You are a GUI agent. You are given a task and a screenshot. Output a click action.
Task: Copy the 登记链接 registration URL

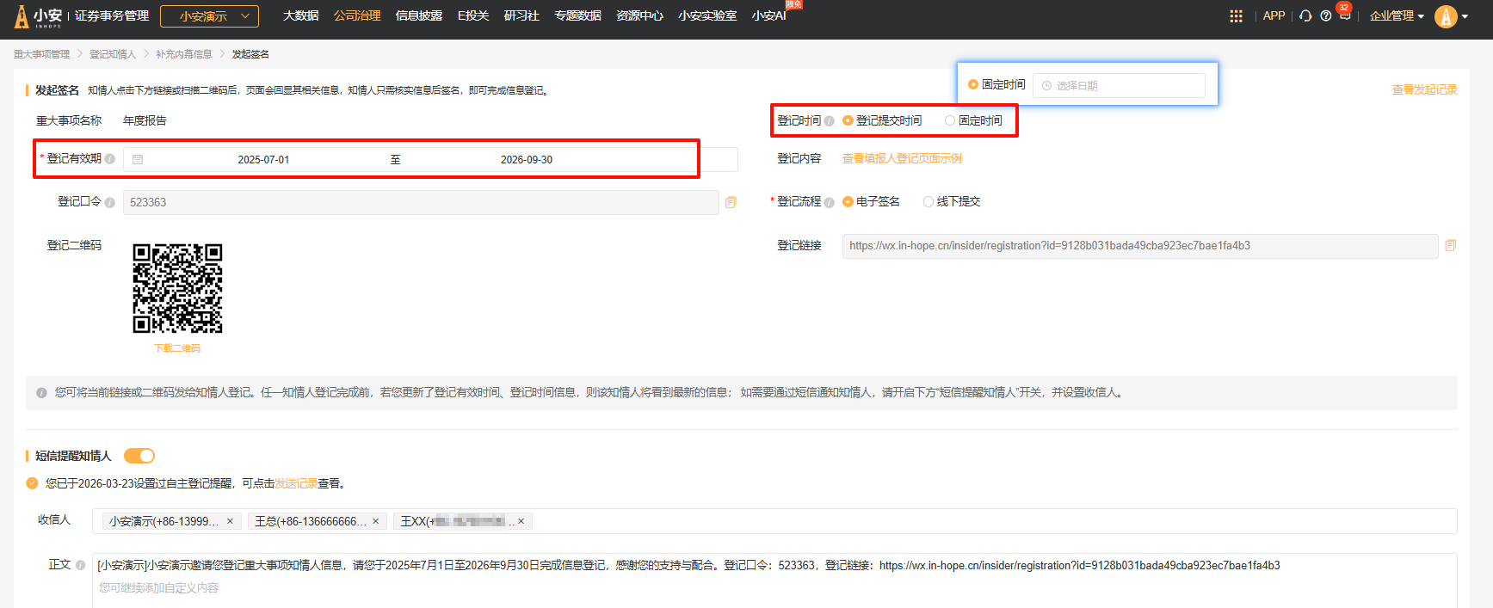tap(1450, 246)
